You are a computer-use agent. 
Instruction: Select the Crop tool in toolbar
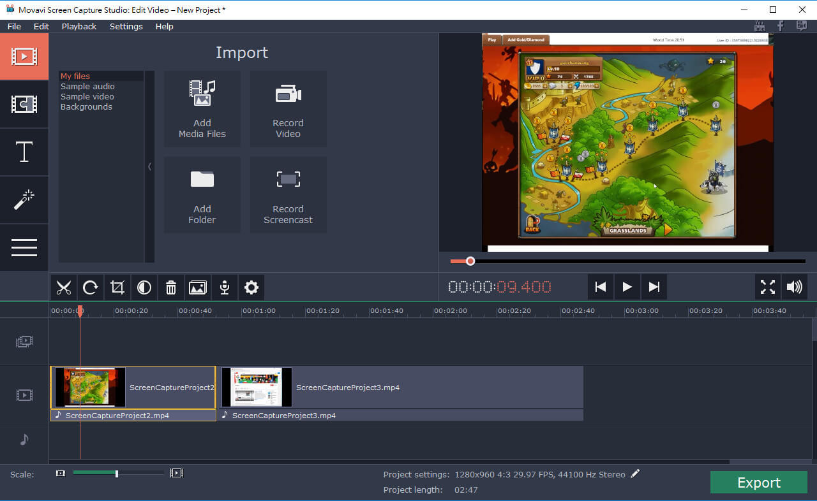coord(117,287)
